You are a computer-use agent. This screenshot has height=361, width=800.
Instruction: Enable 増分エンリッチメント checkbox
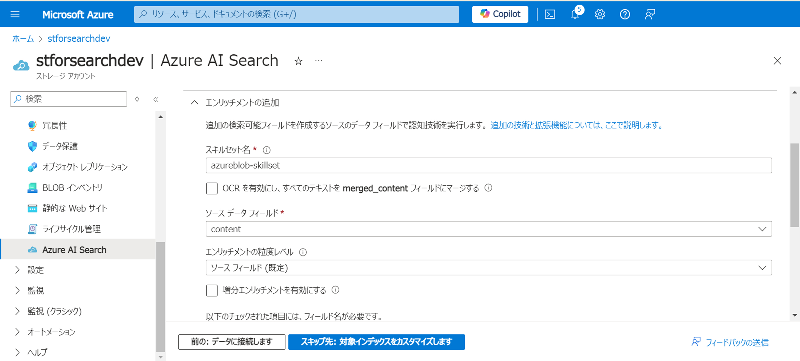212,290
